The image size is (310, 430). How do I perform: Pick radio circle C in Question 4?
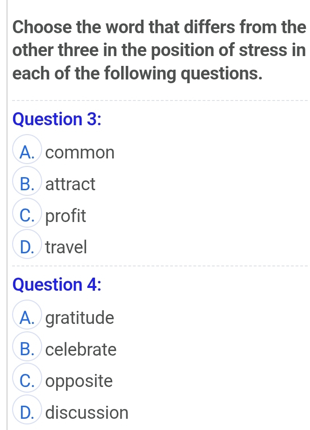pyautogui.click(x=29, y=381)
